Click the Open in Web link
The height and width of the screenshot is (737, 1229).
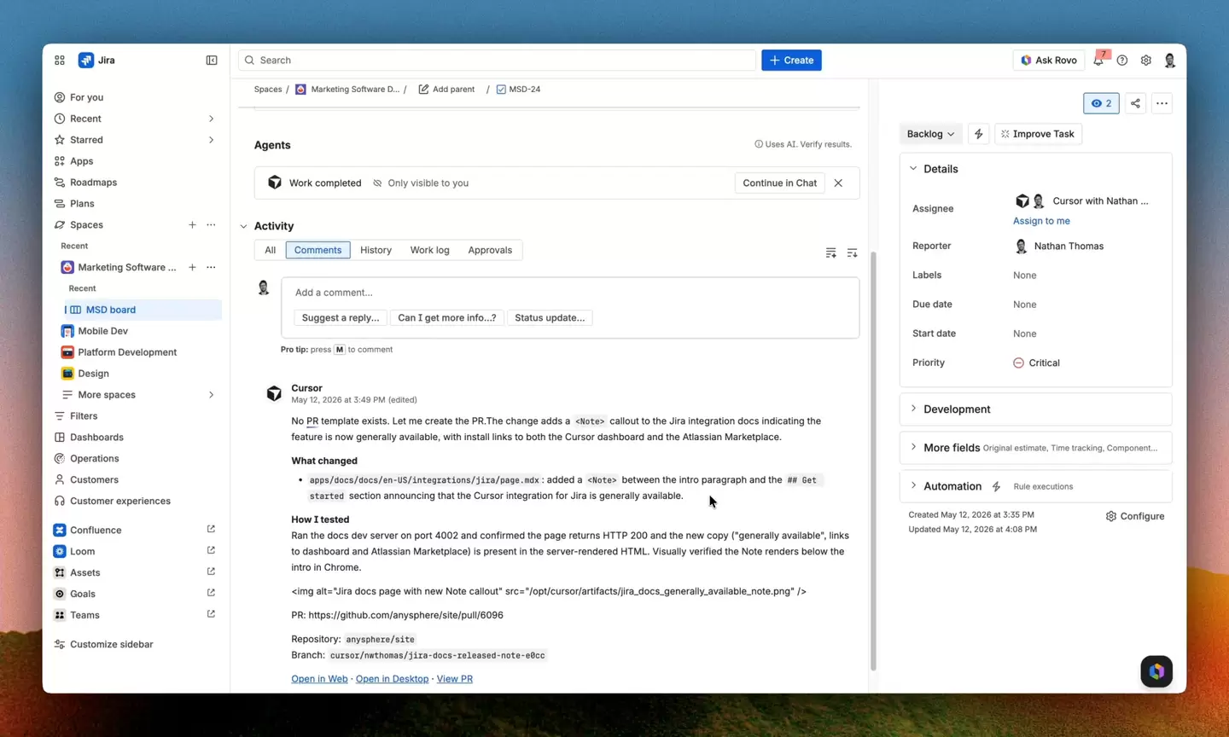[319, 679]
